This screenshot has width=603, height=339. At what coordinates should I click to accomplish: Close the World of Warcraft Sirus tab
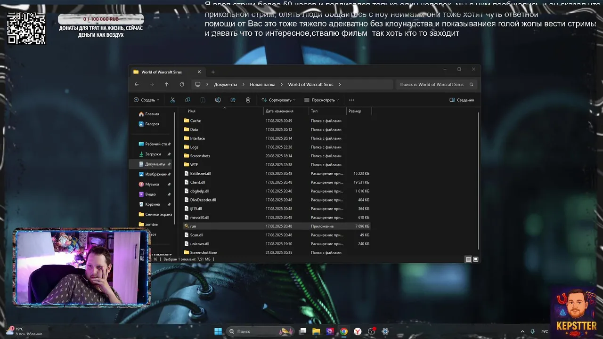coord(199,72)
